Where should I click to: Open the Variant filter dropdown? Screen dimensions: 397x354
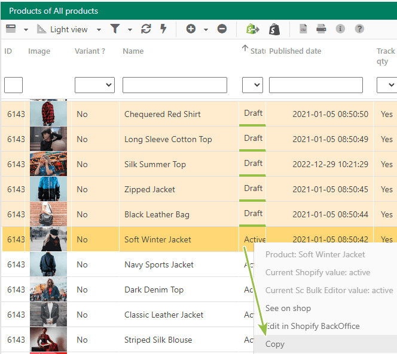[94, 85]
